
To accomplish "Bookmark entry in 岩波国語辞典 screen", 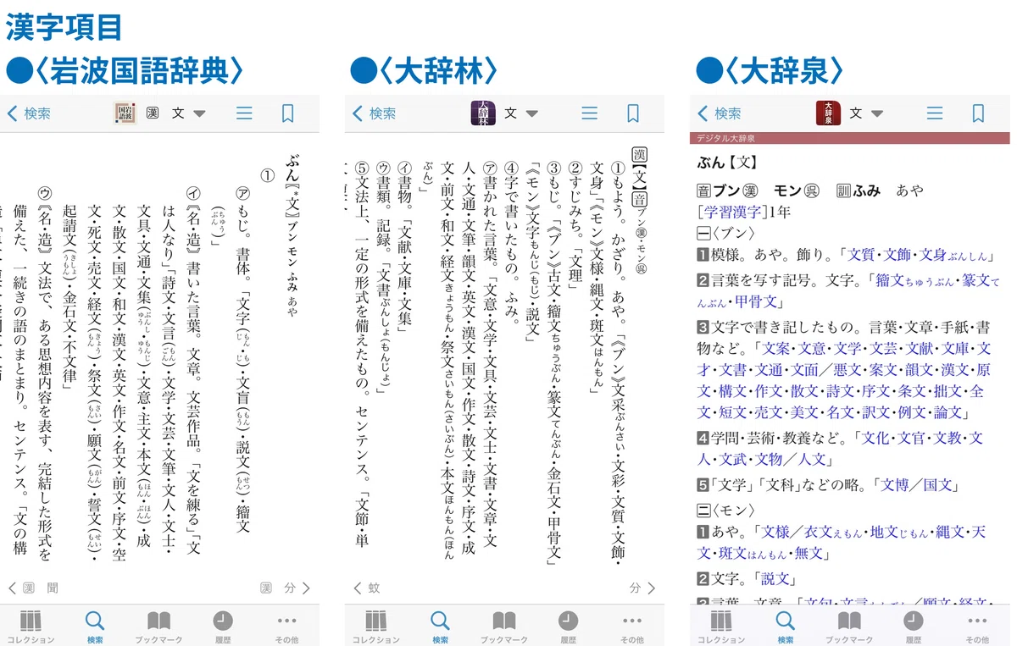I will [287, 113].
